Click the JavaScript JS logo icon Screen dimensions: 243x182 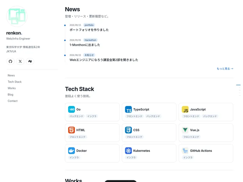click(185, 110)
